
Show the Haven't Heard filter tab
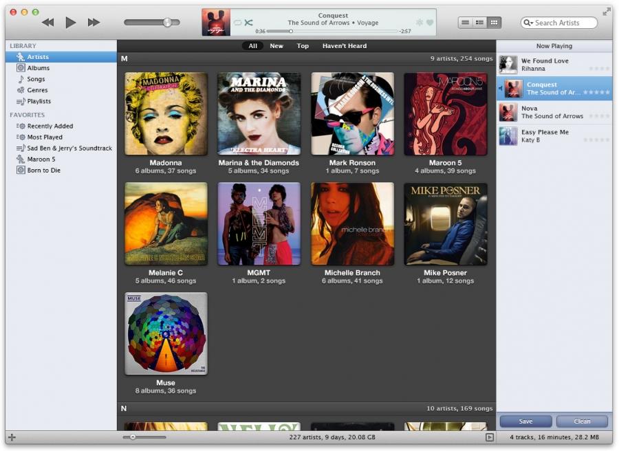click(344, 46)
